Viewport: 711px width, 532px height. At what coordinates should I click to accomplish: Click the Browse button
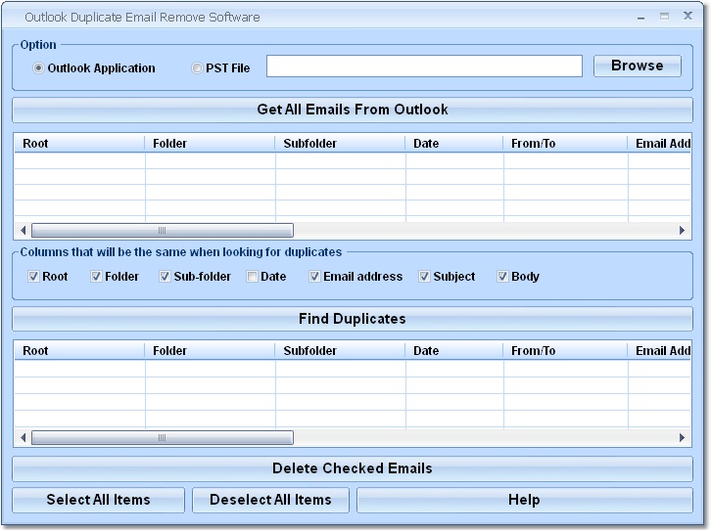tap(638, 66)
